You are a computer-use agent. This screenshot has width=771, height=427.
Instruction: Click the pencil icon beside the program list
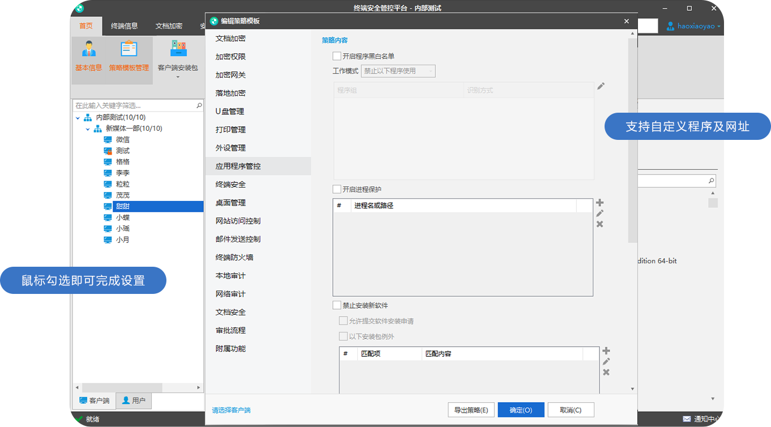pyautogui.click(x=601, y=86)
